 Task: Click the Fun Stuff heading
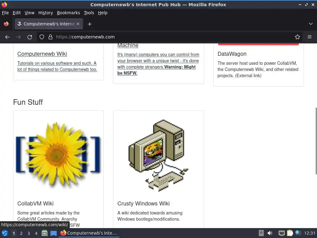28,102
